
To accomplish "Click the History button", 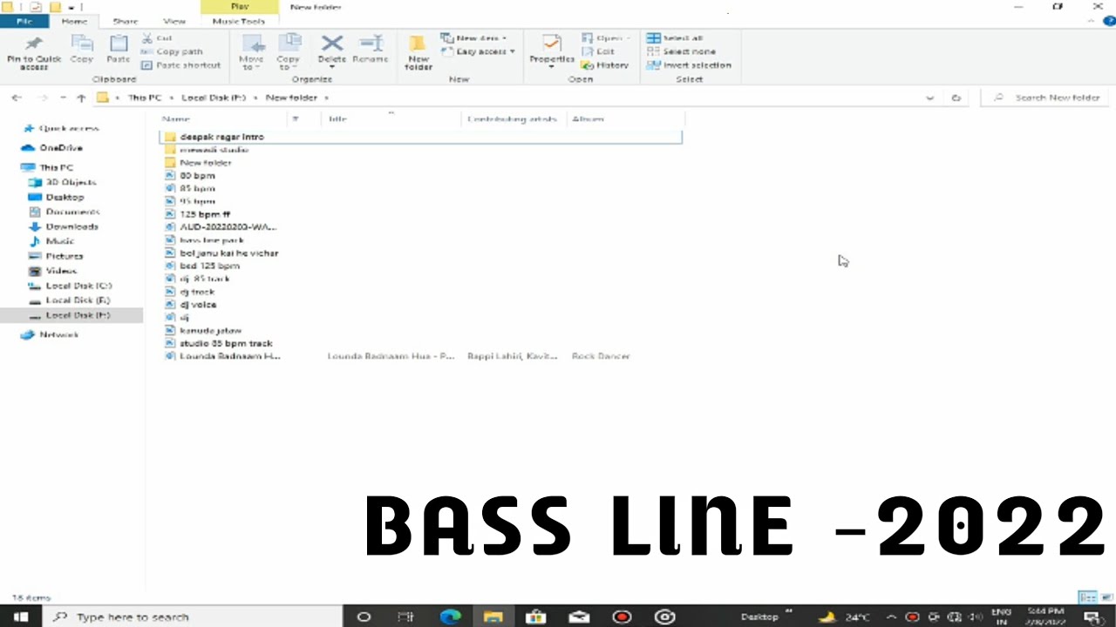I will click(604, 65).
